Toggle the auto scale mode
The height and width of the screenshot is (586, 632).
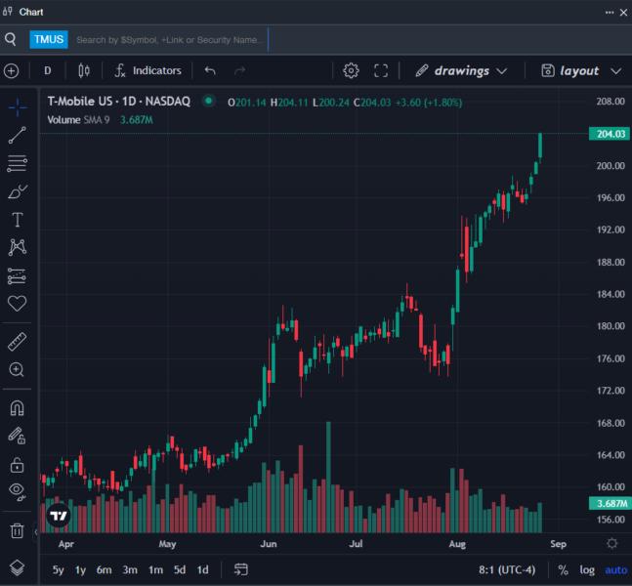[x=616, y=569]
